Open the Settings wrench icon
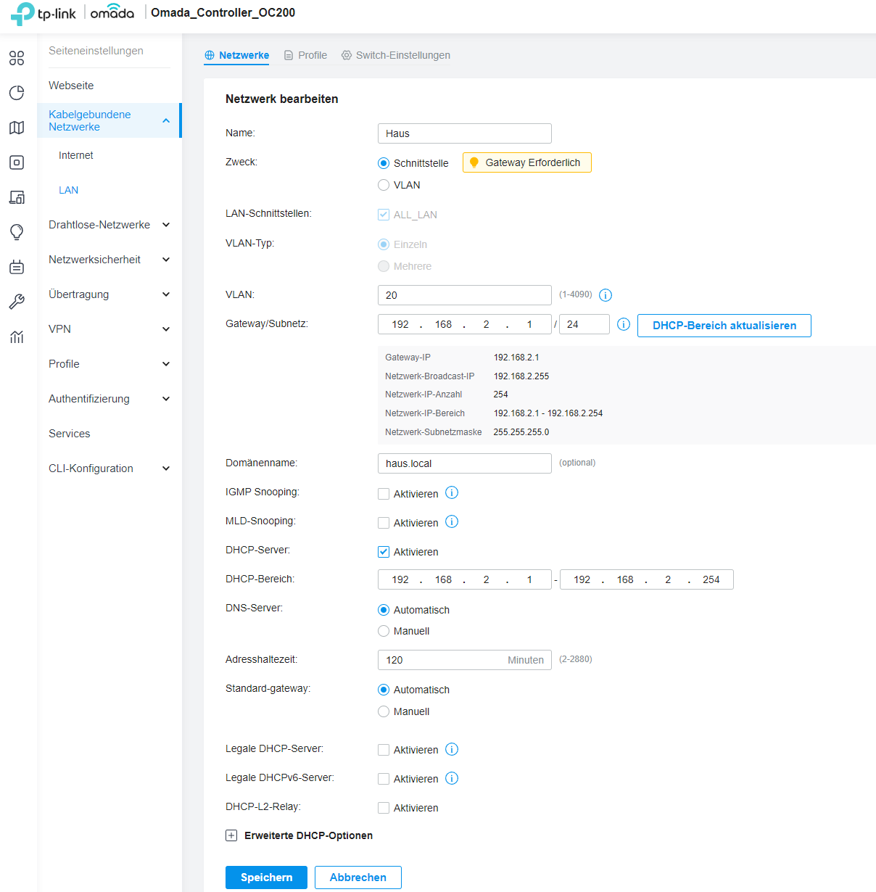 click(x=17, y=302)
